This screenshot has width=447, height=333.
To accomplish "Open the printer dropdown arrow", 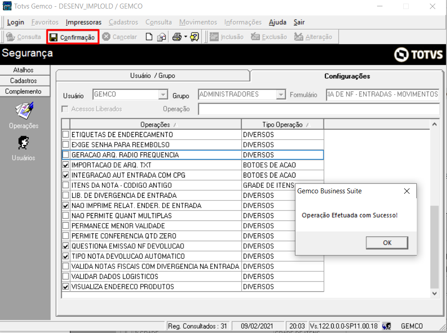I will point(185,37).
